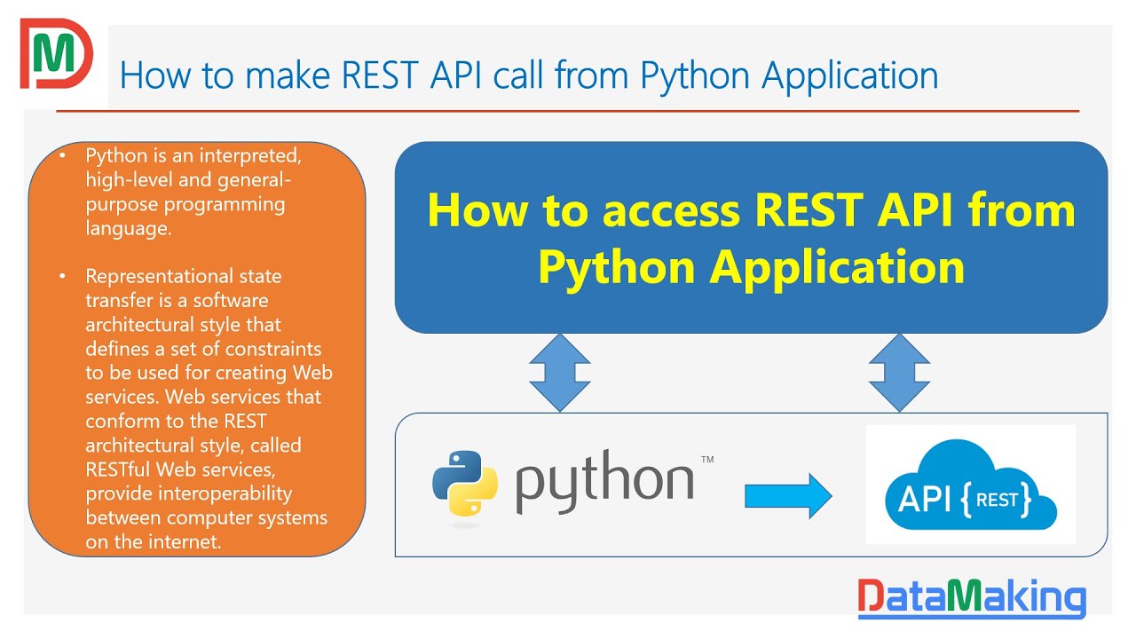Click the double-headed arrow above Python logo
Viewport: 1136px width, 639px height.
point(560,373)
